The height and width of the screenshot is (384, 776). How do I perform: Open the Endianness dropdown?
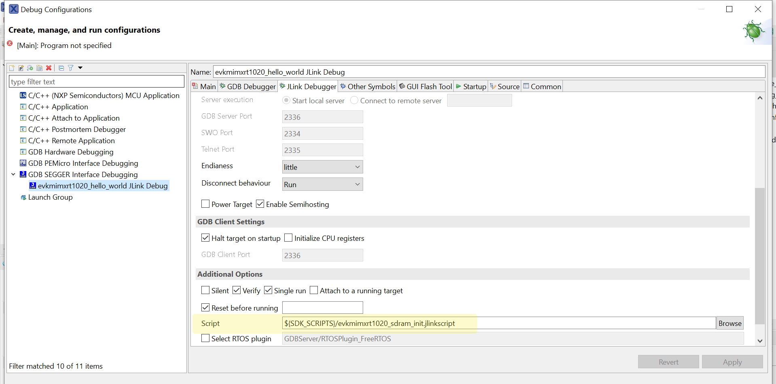coord(322,167)
